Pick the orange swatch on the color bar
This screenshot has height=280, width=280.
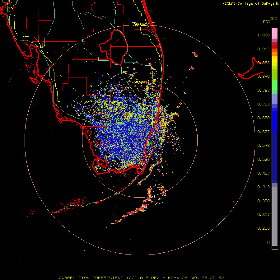(x=275, y=54)
